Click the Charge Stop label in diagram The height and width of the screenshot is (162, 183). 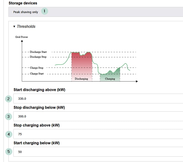[37, 68]
